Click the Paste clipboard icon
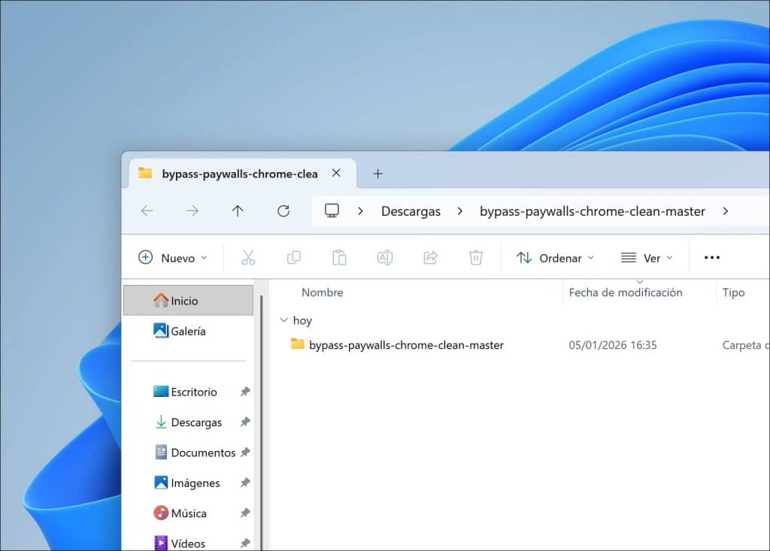This screenshot has height=551, width=770. click(339, 258)
